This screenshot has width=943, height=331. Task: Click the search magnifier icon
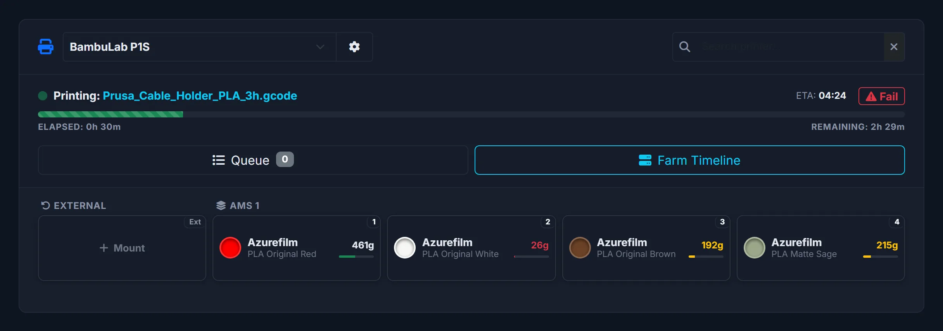pyautogui.click(x=685, y=47)
